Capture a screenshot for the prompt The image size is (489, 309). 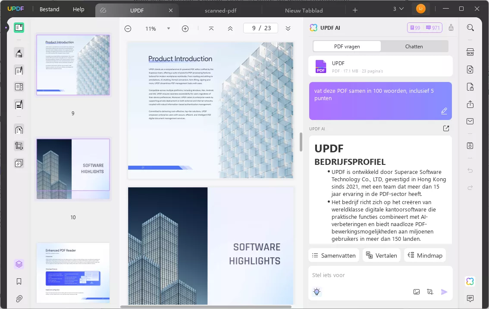coord(430,292)
